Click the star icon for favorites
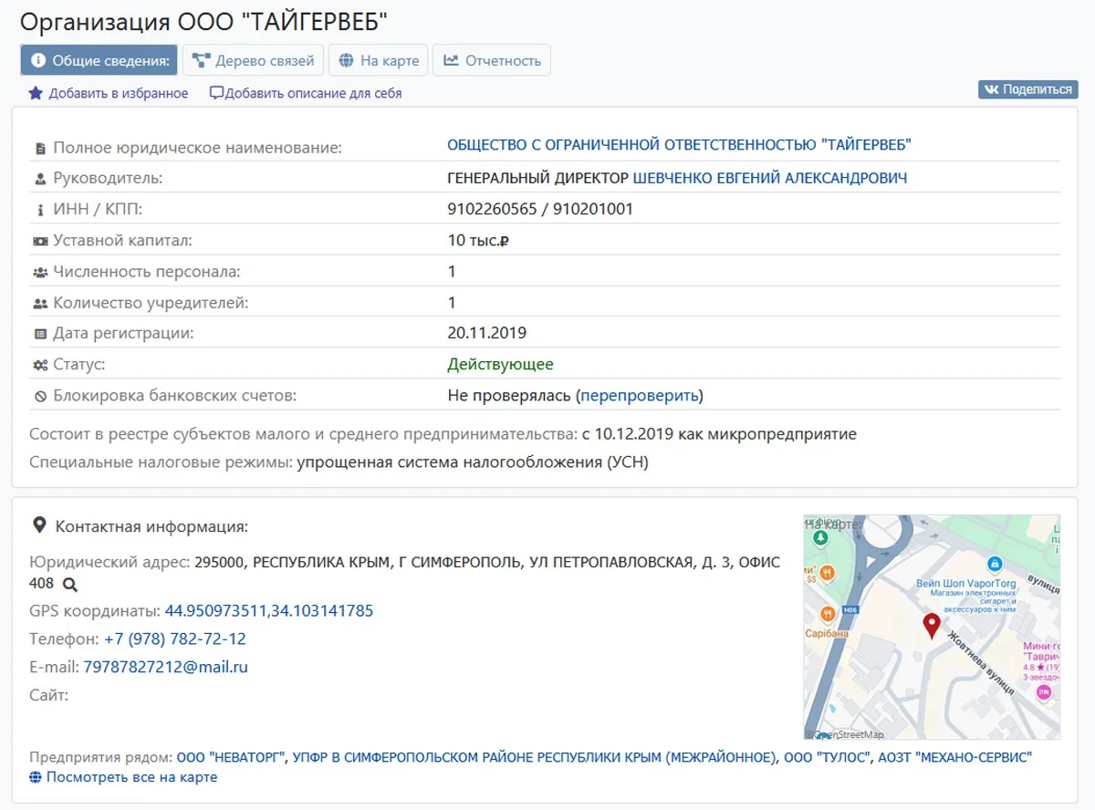1095x810 pixels. coord(36,93)
